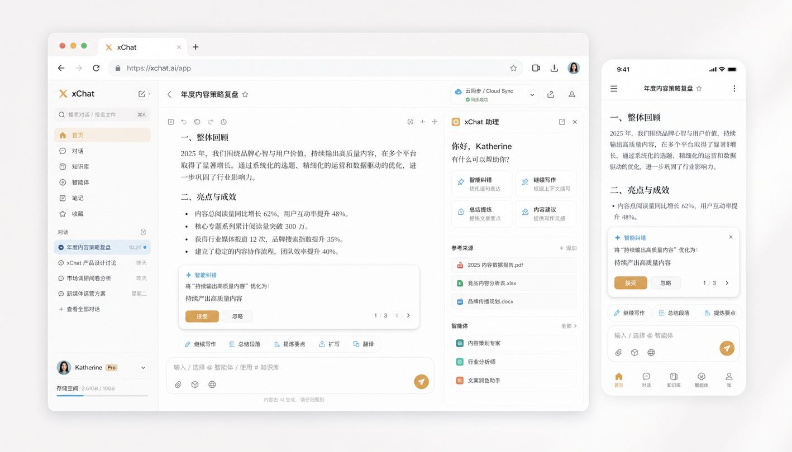Click 忽略 in the phone 智能纠错 card
This screenshot has height=452, width=792.
[x=666, y=283]
